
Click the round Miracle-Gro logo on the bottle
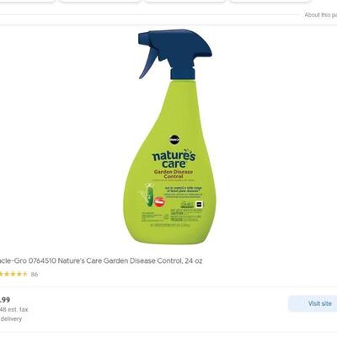[x=173, y=140]
